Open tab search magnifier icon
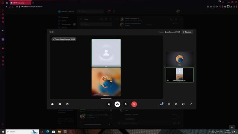Viewport: 238px width, 134px height. 223,2
